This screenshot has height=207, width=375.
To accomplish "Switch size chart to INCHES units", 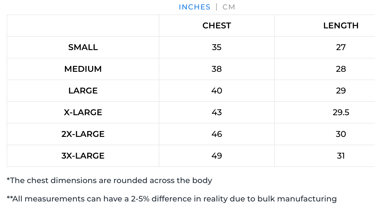I will 194,7.
